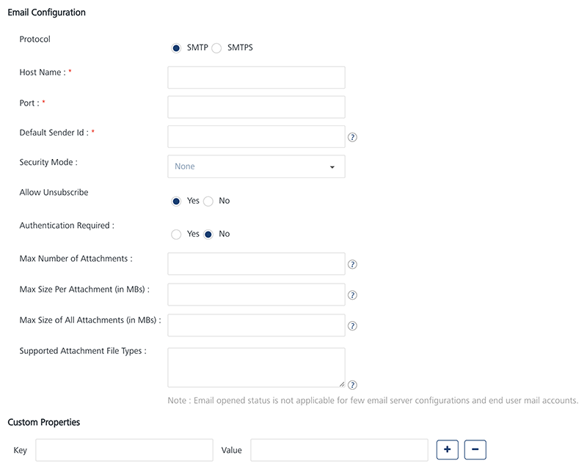Click the custom property Value field
This screenshot has height=469, width=587.
[339, 450]
